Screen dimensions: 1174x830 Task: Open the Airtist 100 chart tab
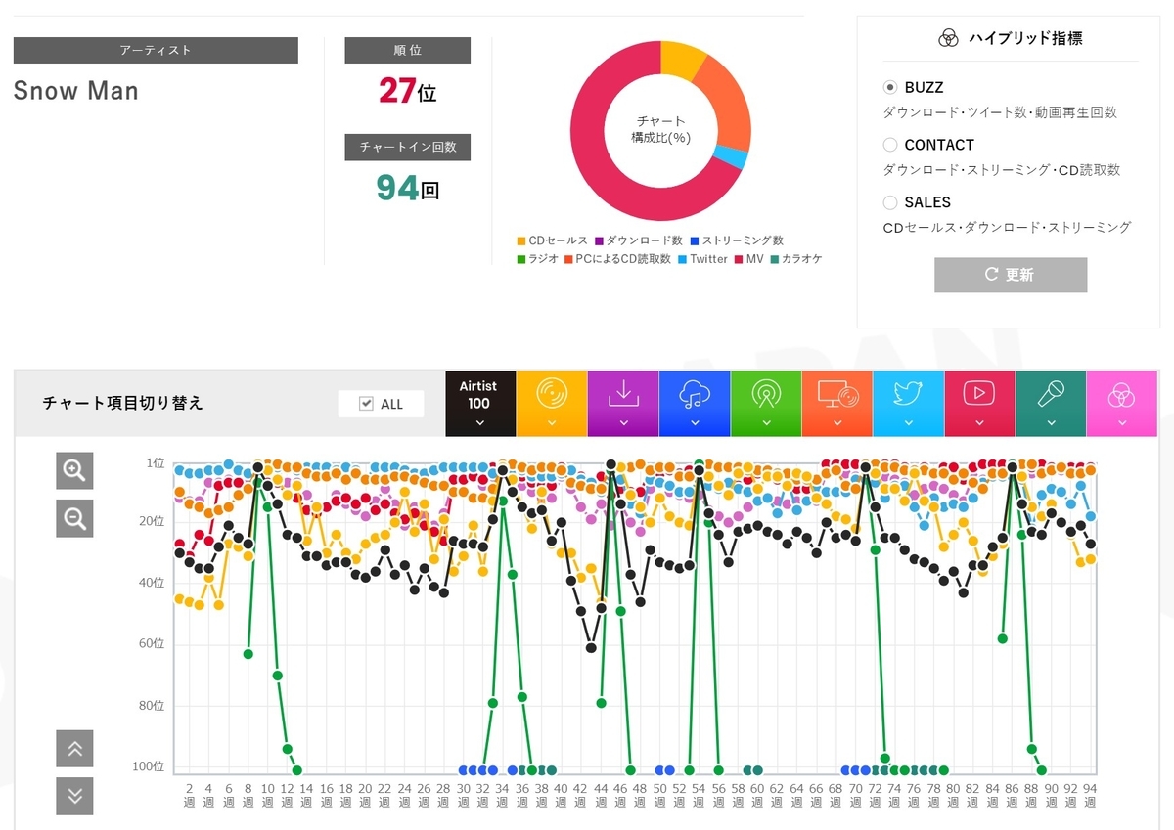(479, 403)
